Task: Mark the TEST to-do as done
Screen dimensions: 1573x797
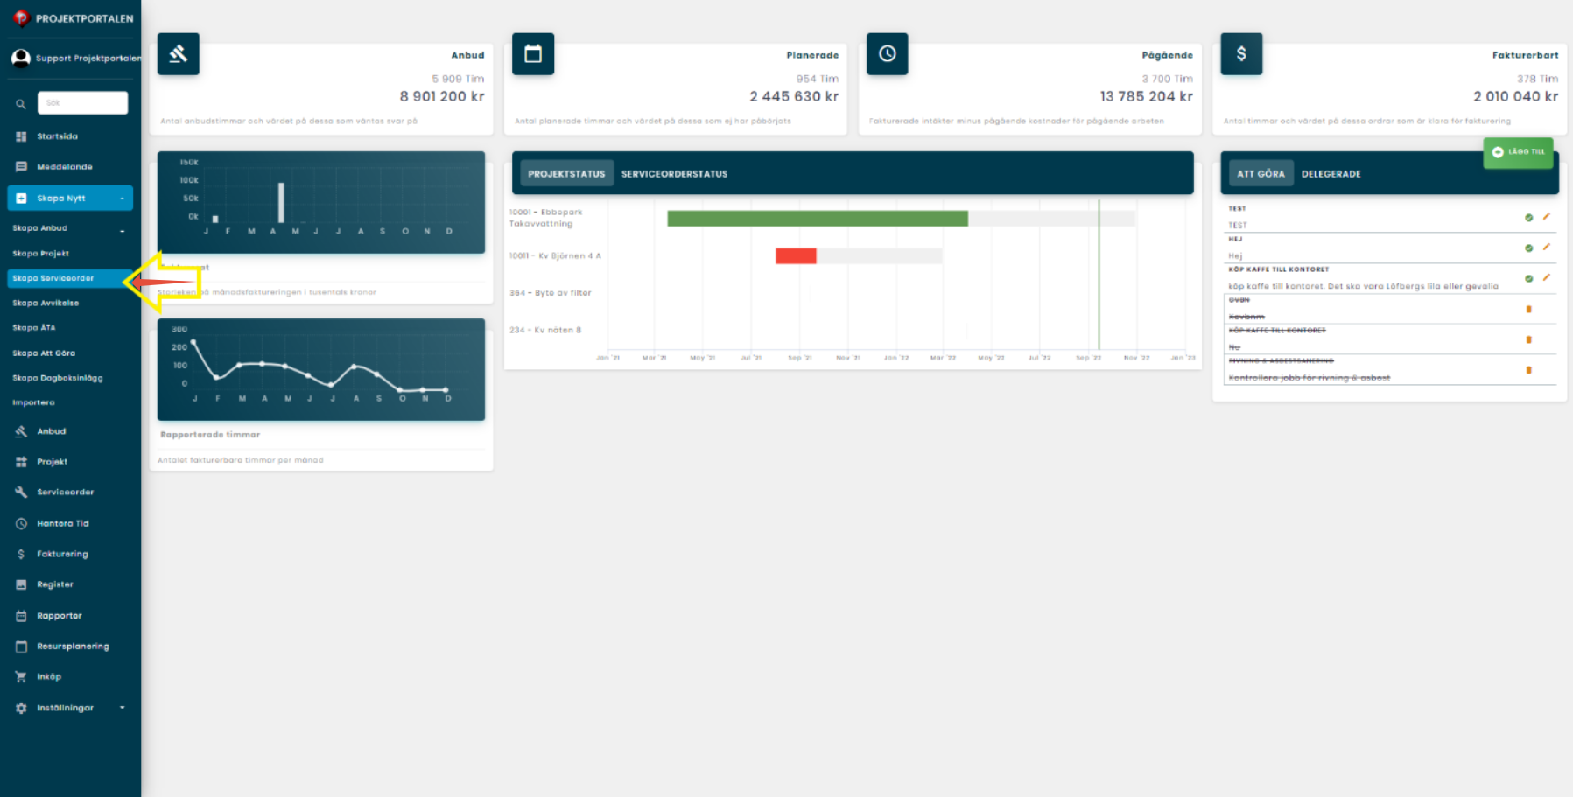Action: pos(1529,218)
